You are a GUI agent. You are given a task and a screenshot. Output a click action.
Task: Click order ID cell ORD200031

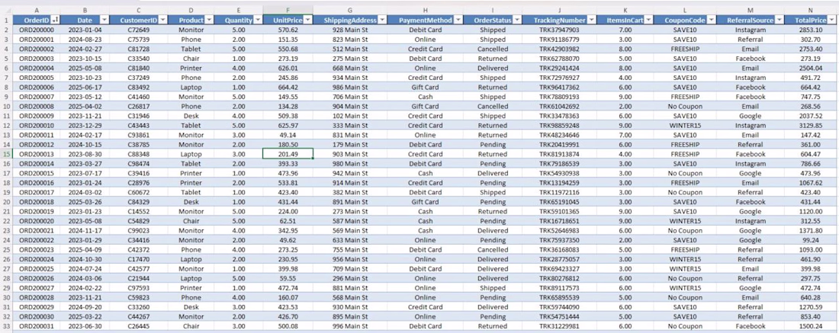tap(37, 326)
